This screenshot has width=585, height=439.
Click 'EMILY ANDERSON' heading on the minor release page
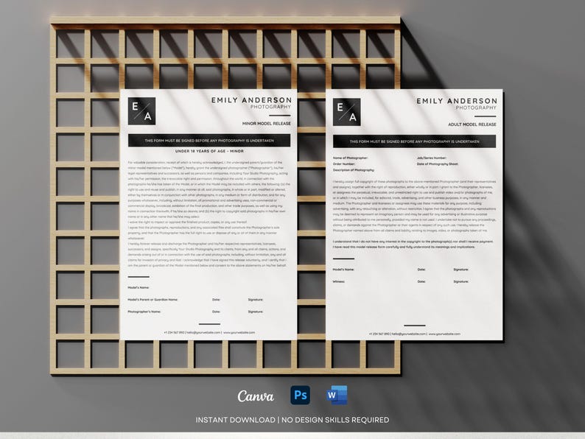tap(251, 100)
